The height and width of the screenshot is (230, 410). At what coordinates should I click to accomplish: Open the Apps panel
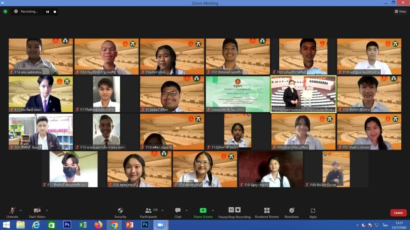tap(313, 212)
